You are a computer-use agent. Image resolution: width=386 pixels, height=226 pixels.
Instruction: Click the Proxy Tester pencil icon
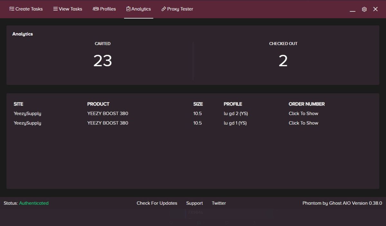[163, 9]
